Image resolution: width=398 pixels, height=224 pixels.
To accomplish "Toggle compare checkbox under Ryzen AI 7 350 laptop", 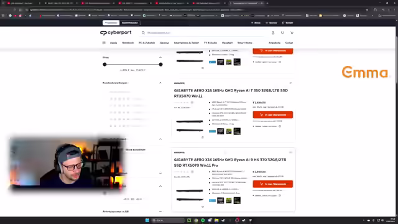I will pos(203,138).
